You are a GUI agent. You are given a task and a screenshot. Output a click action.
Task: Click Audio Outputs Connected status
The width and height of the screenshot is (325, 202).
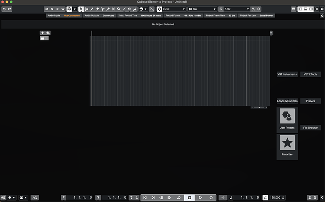(99, 16)
